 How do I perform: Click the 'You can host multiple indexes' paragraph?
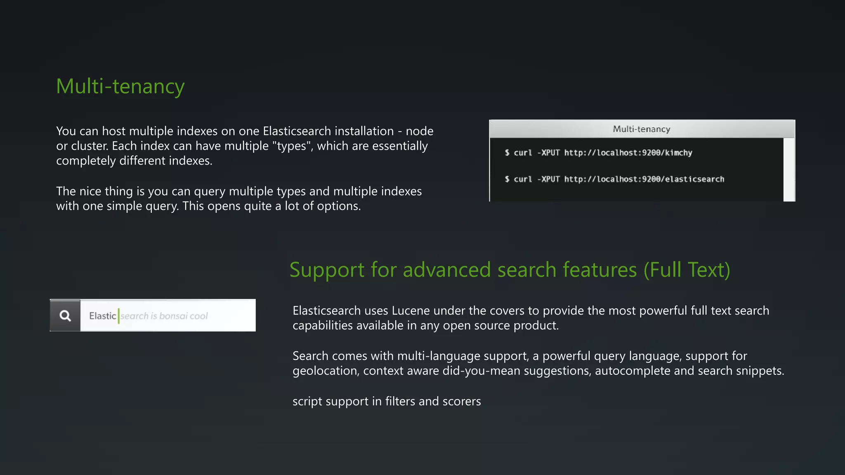(x=245, y=146)
